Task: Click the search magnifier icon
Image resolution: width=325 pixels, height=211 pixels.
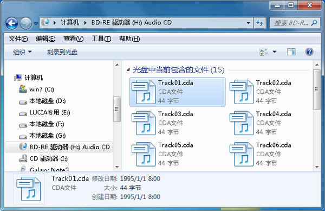Action: (x=314, y=23)
